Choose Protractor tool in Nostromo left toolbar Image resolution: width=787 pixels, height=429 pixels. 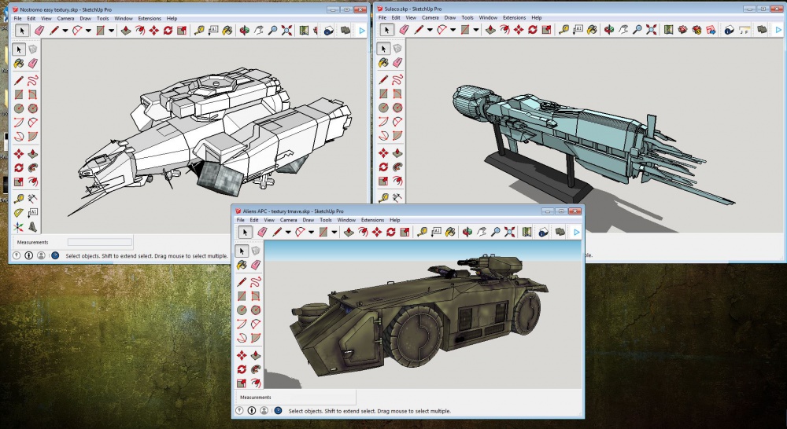(x=19, y=212)
